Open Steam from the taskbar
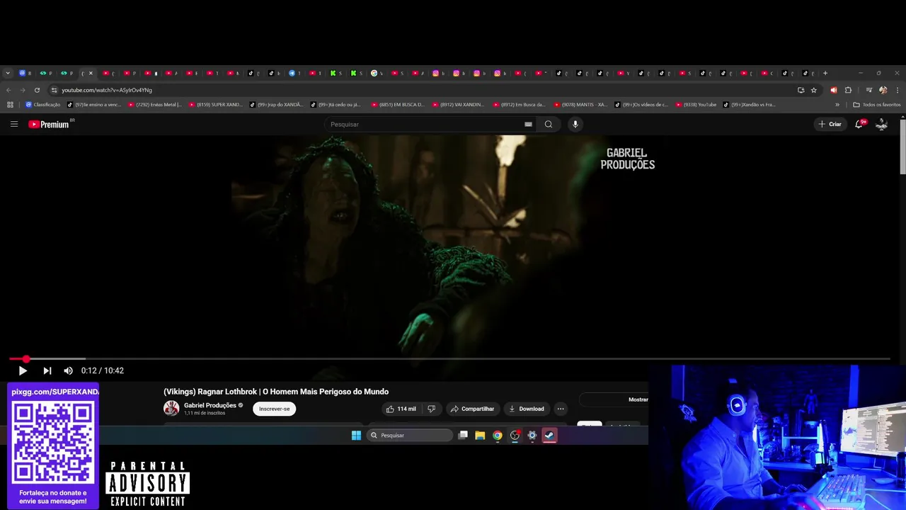Viewport: 906px width, 510px height. (549, 435)
